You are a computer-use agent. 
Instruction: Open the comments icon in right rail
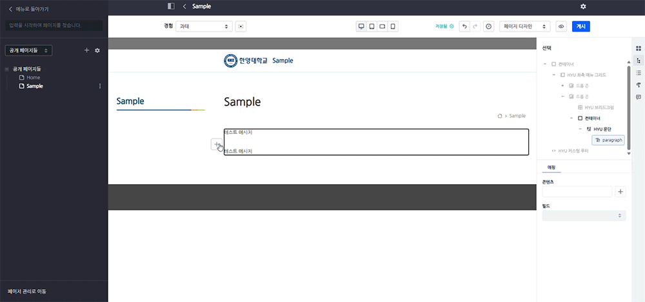[638, 97]
